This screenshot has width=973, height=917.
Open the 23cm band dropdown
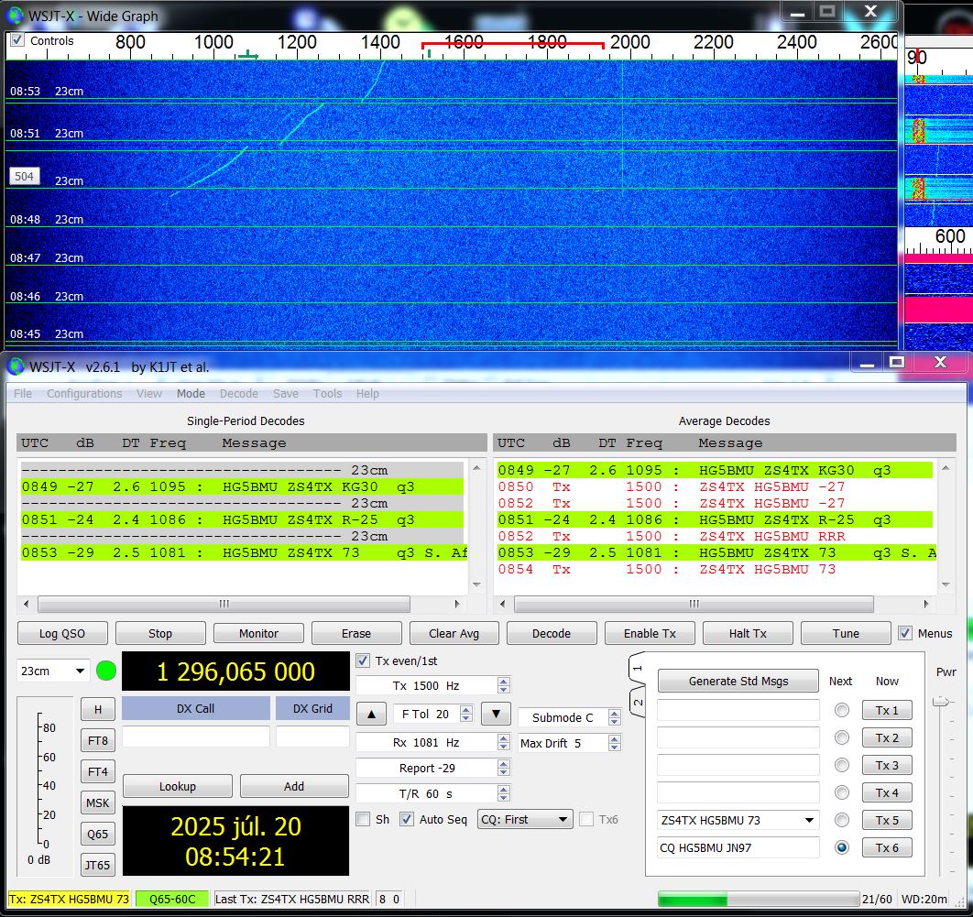(53, 671)
